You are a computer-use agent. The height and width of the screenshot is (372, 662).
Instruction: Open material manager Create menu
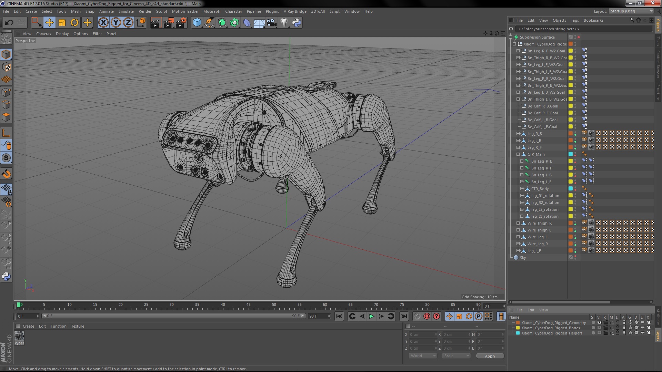point(28,326)
